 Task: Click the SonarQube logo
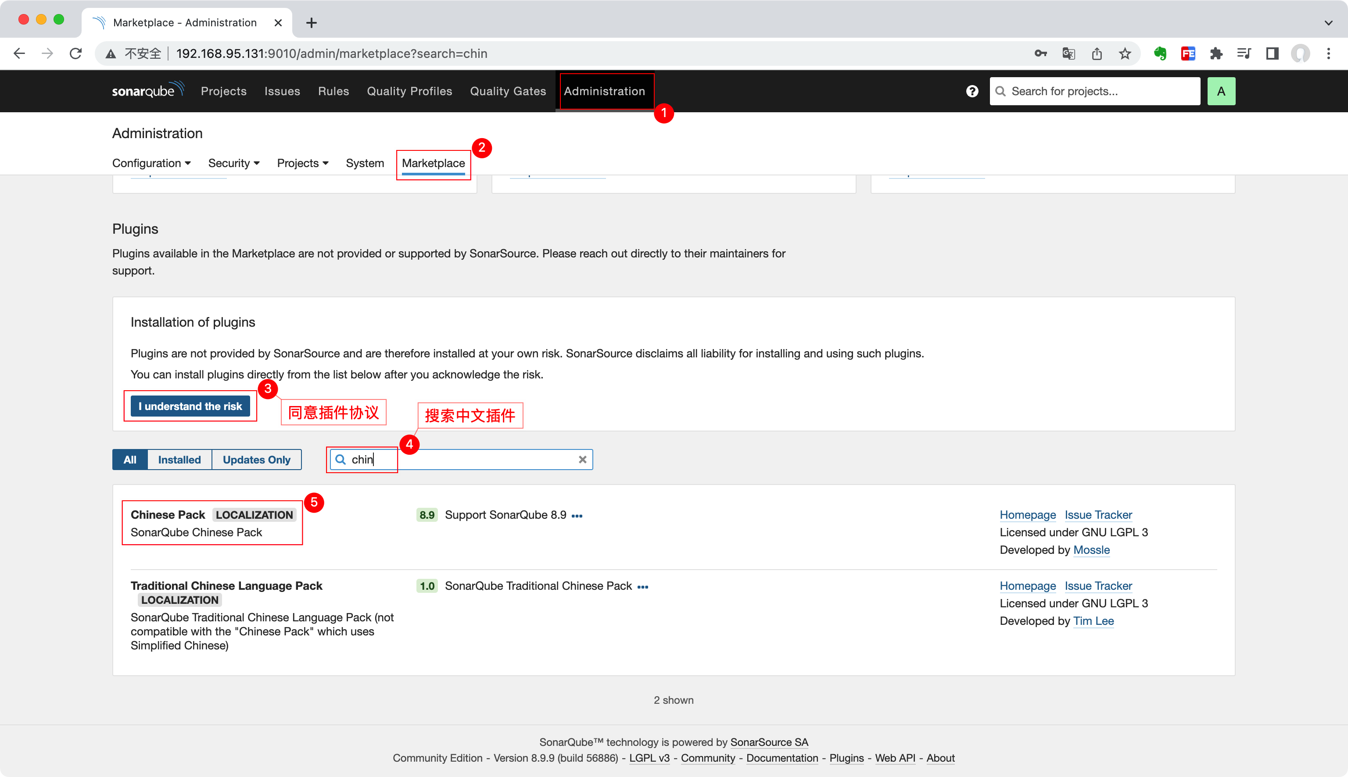click(x=147, y=90)
